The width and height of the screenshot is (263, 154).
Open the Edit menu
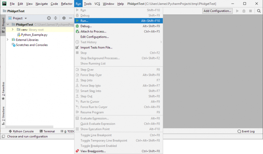[x=20, y=4]
